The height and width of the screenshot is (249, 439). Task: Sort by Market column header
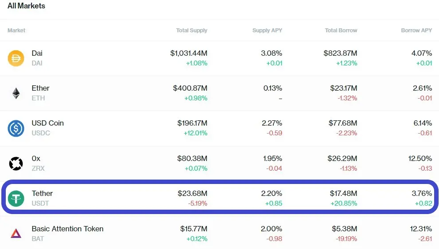coord(16,31)
